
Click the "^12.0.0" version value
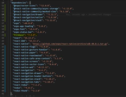coord(44,6)
